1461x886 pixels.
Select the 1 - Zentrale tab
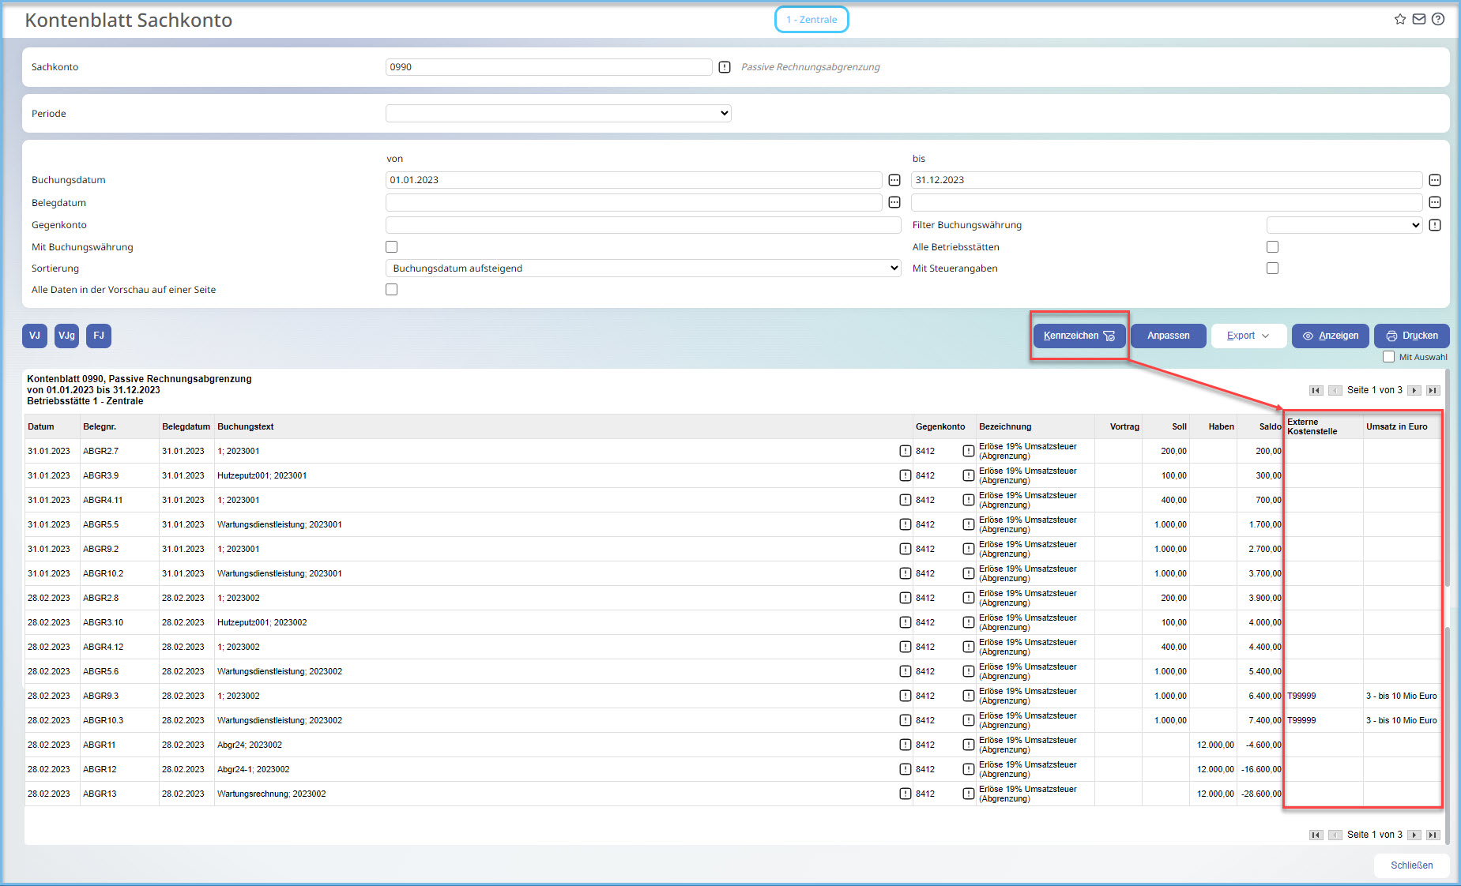coord(811,20)
